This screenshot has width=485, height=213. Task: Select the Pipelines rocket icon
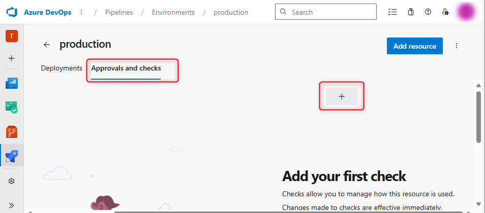[12, 156]
